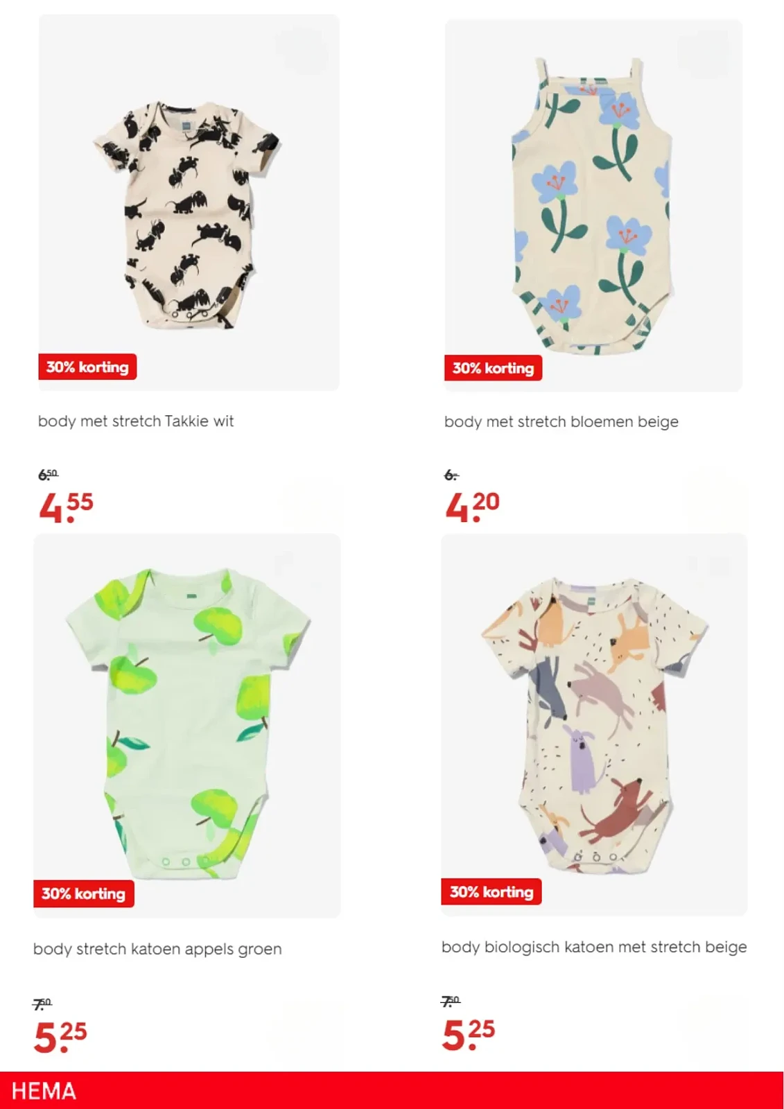
Task: Open the 'body biologisch katoen met stretch beige' link
Action: (x=594, y=947)
